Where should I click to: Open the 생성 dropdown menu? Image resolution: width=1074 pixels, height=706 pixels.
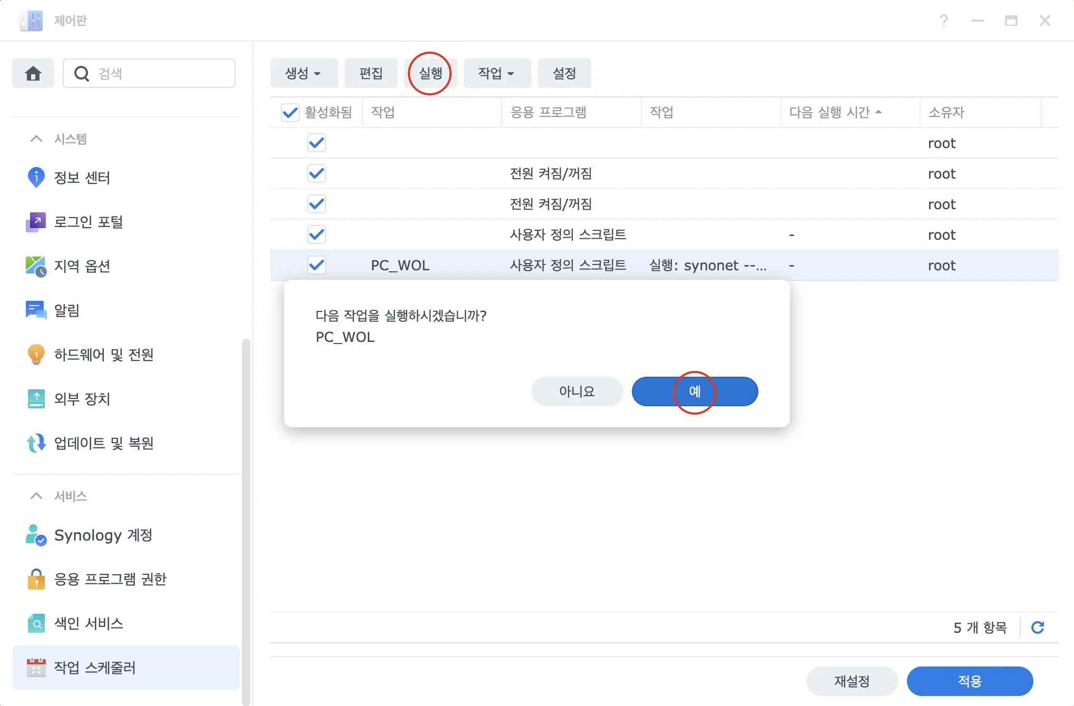pyautogui.click(x=304, y=73)
